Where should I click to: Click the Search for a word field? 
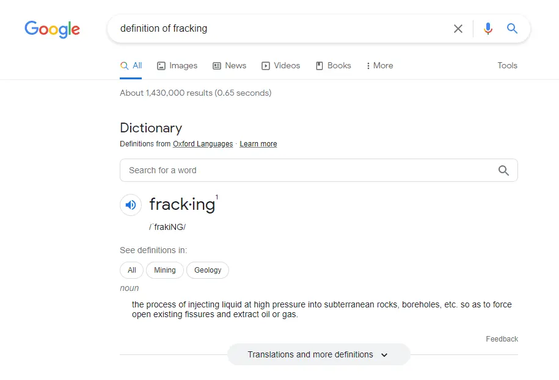[x=305, y=171]
